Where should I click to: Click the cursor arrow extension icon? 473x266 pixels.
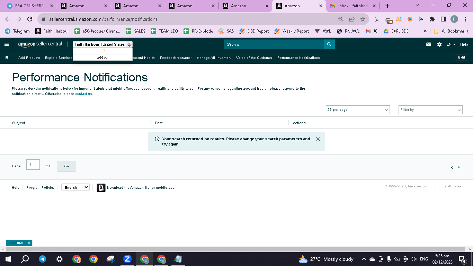pos(421,19)
